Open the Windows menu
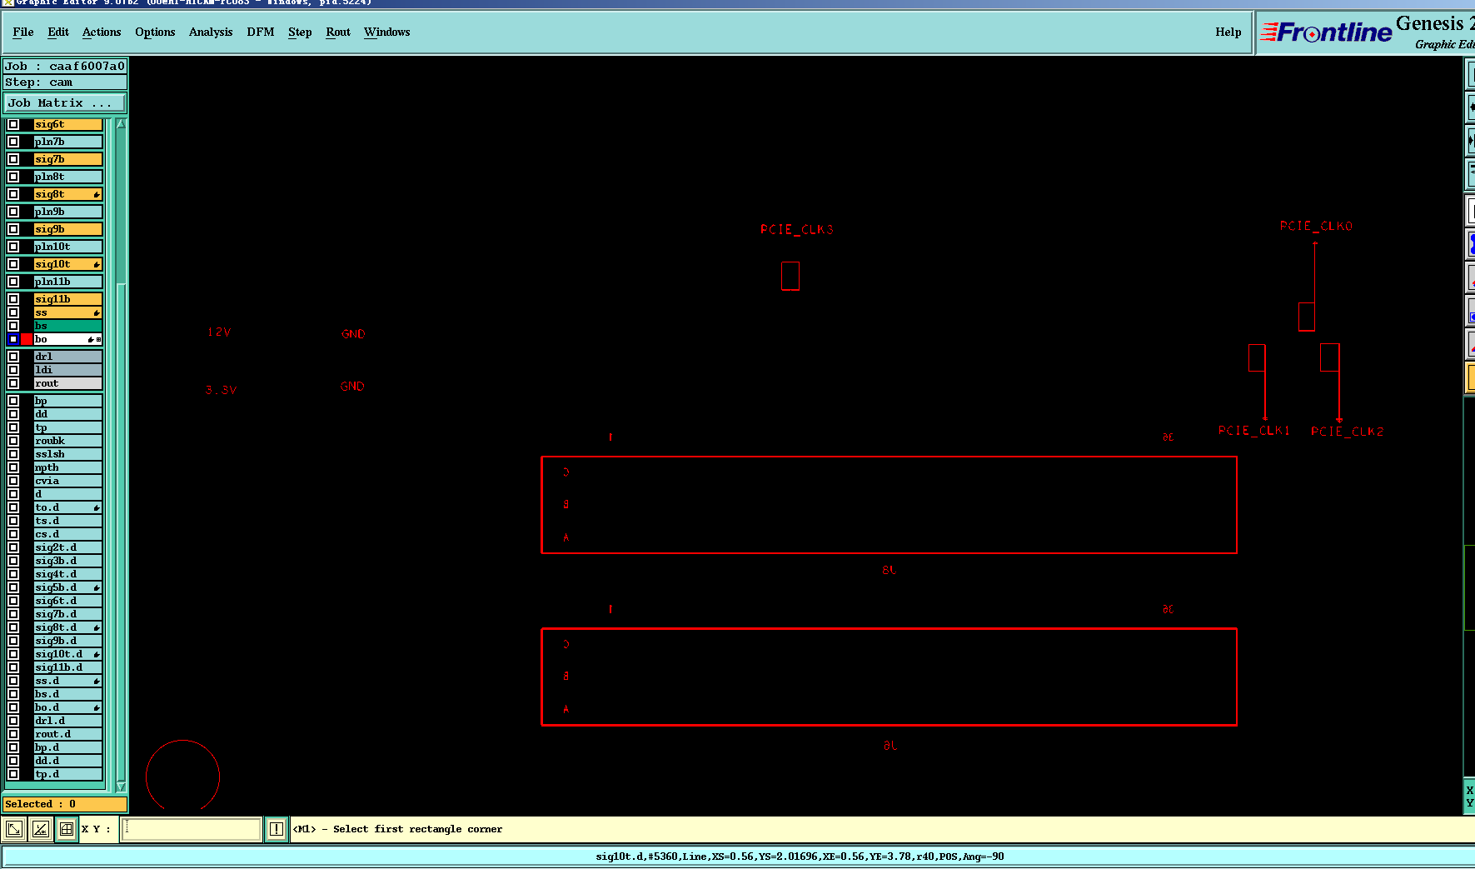This screenshot has width=1475, height=869. click(x=387, y=32)
